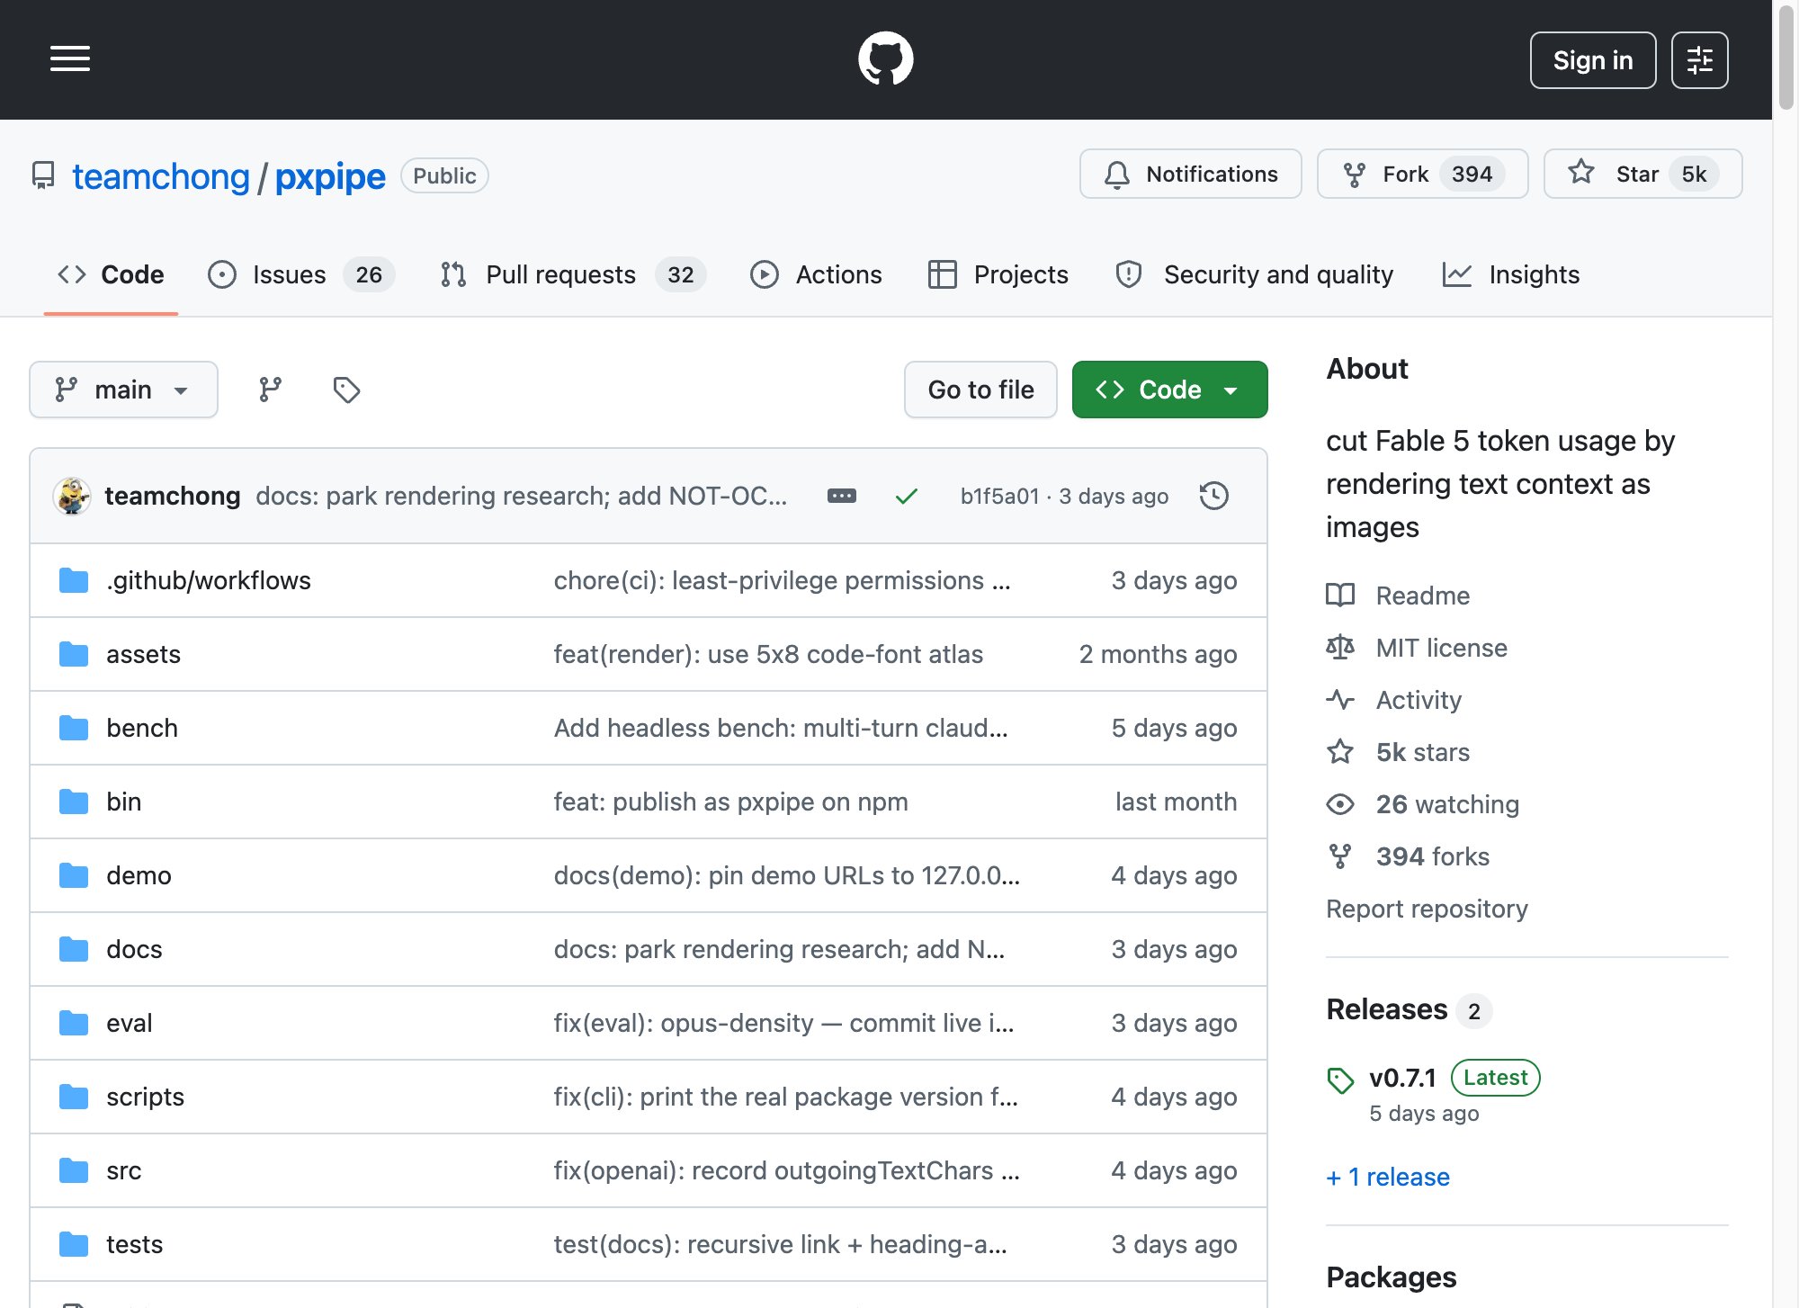The height and width of the screenshot is (1308, 1799).
Task: Expand the green Code dropdown
Action: pos(1169,390)
